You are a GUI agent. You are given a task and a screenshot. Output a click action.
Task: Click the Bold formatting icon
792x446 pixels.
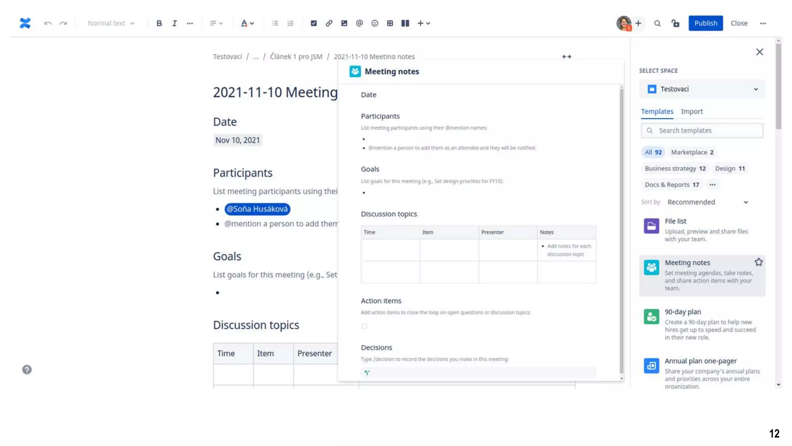159,23
